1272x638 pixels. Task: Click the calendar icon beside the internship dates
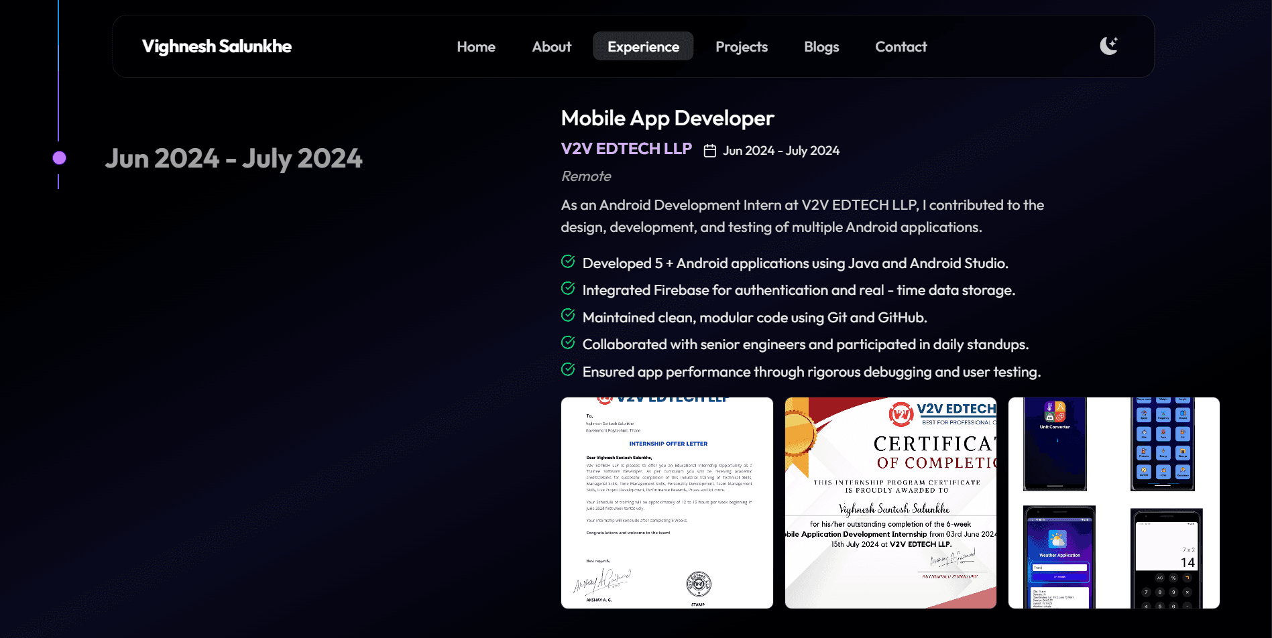[x=710, y=150]
